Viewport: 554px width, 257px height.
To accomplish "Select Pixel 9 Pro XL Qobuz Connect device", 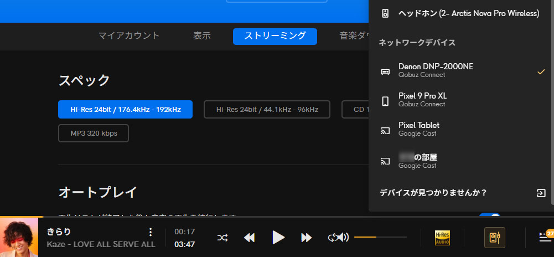I will click(460, 99).
